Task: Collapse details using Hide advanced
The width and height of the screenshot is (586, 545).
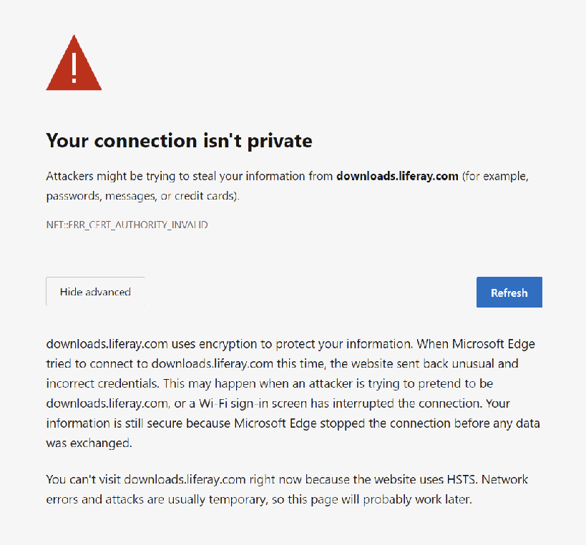Action: click(95, 291)
